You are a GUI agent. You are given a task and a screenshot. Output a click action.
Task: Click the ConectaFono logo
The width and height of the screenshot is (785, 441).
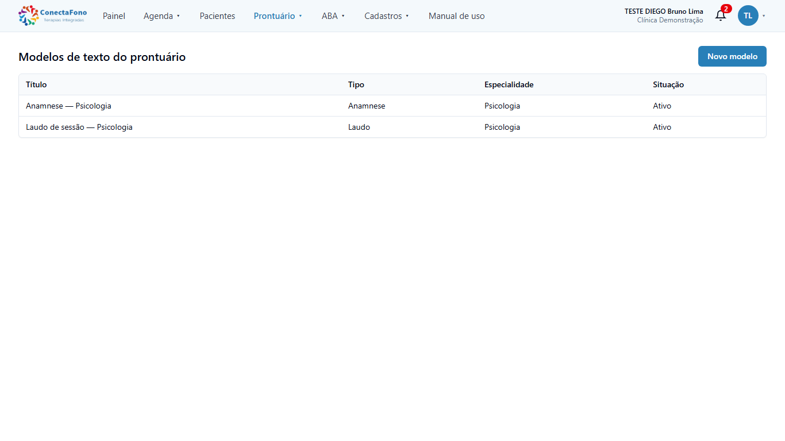[x=53, y=16]
